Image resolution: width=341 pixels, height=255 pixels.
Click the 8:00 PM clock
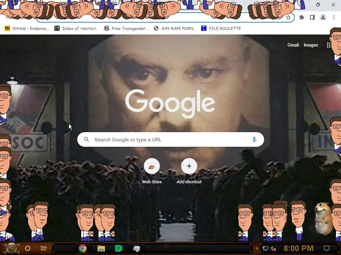pyautogui.click(x=298, y=248)
